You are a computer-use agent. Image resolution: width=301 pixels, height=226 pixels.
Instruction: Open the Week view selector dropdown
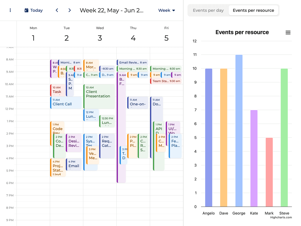(x=166, y=10)
